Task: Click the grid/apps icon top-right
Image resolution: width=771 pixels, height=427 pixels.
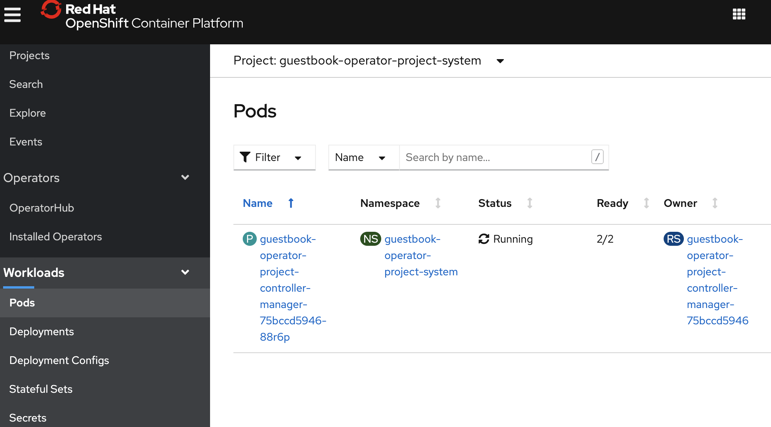Action: [739, 14]
